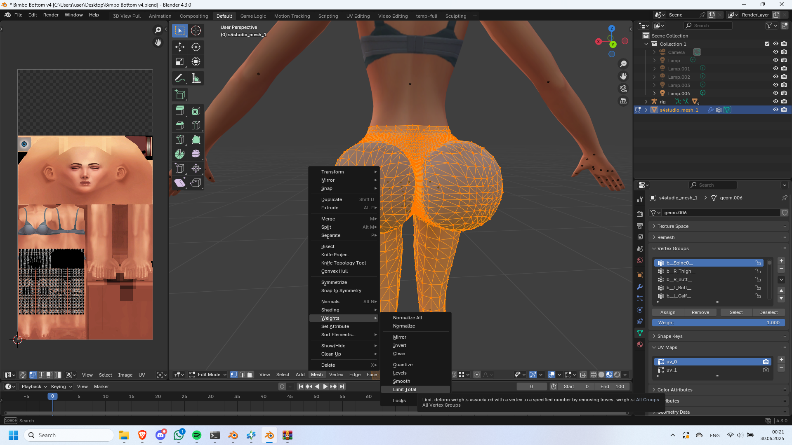This screenshot has width=792, height=445.
Task: Open vertex group specials dropdown arrow
Action: [x=781, y=280]
